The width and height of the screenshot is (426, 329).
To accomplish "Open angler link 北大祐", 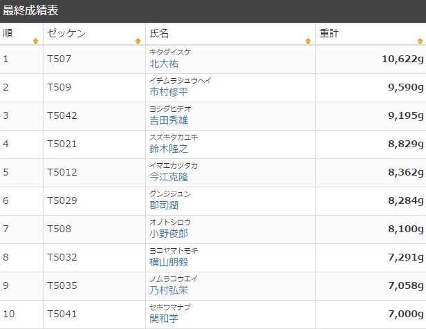I will (x=163, y=64).
